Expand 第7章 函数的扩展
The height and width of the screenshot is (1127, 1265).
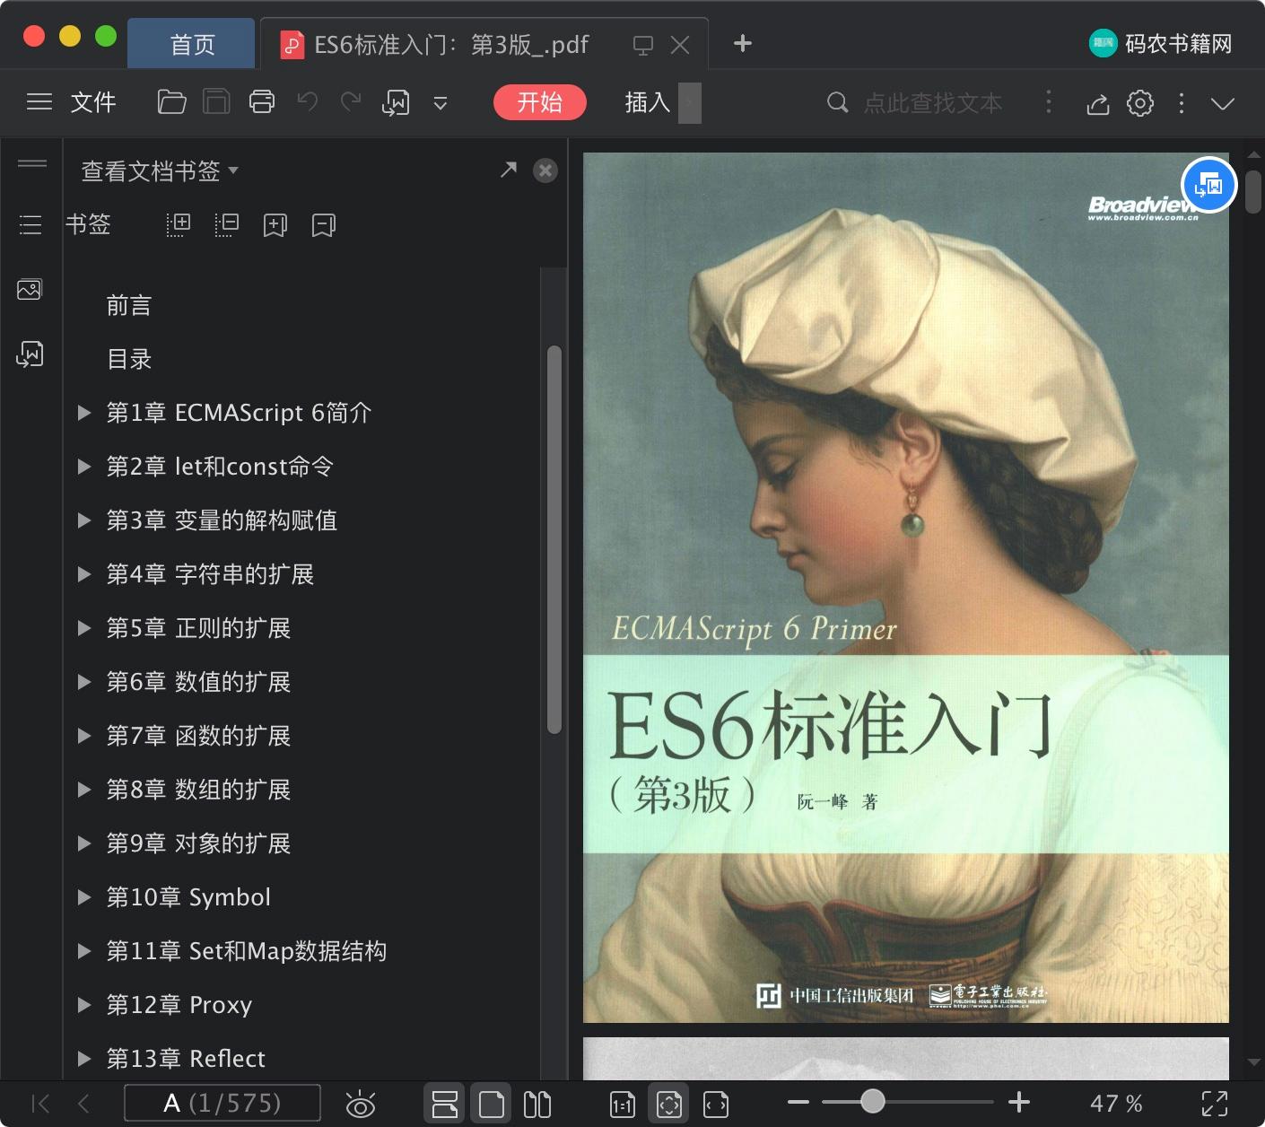pos(84,736)
